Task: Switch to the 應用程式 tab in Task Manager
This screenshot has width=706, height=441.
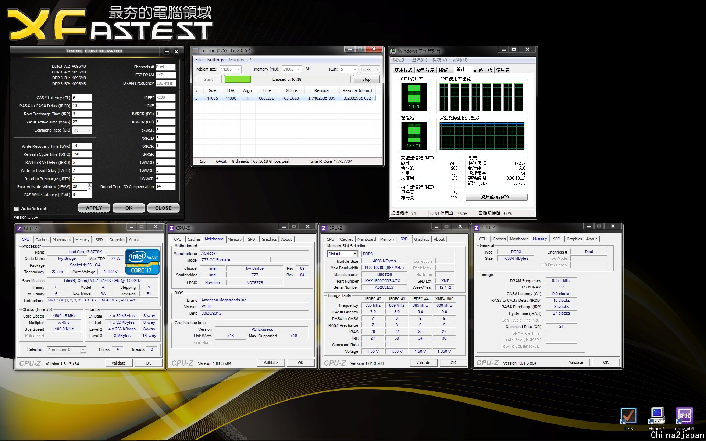Action: [x=403, y=70]
